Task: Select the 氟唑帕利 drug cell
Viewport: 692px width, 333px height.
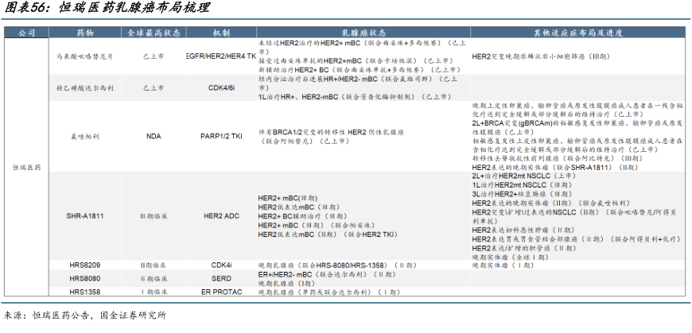Action: click(x=85, y=136)
